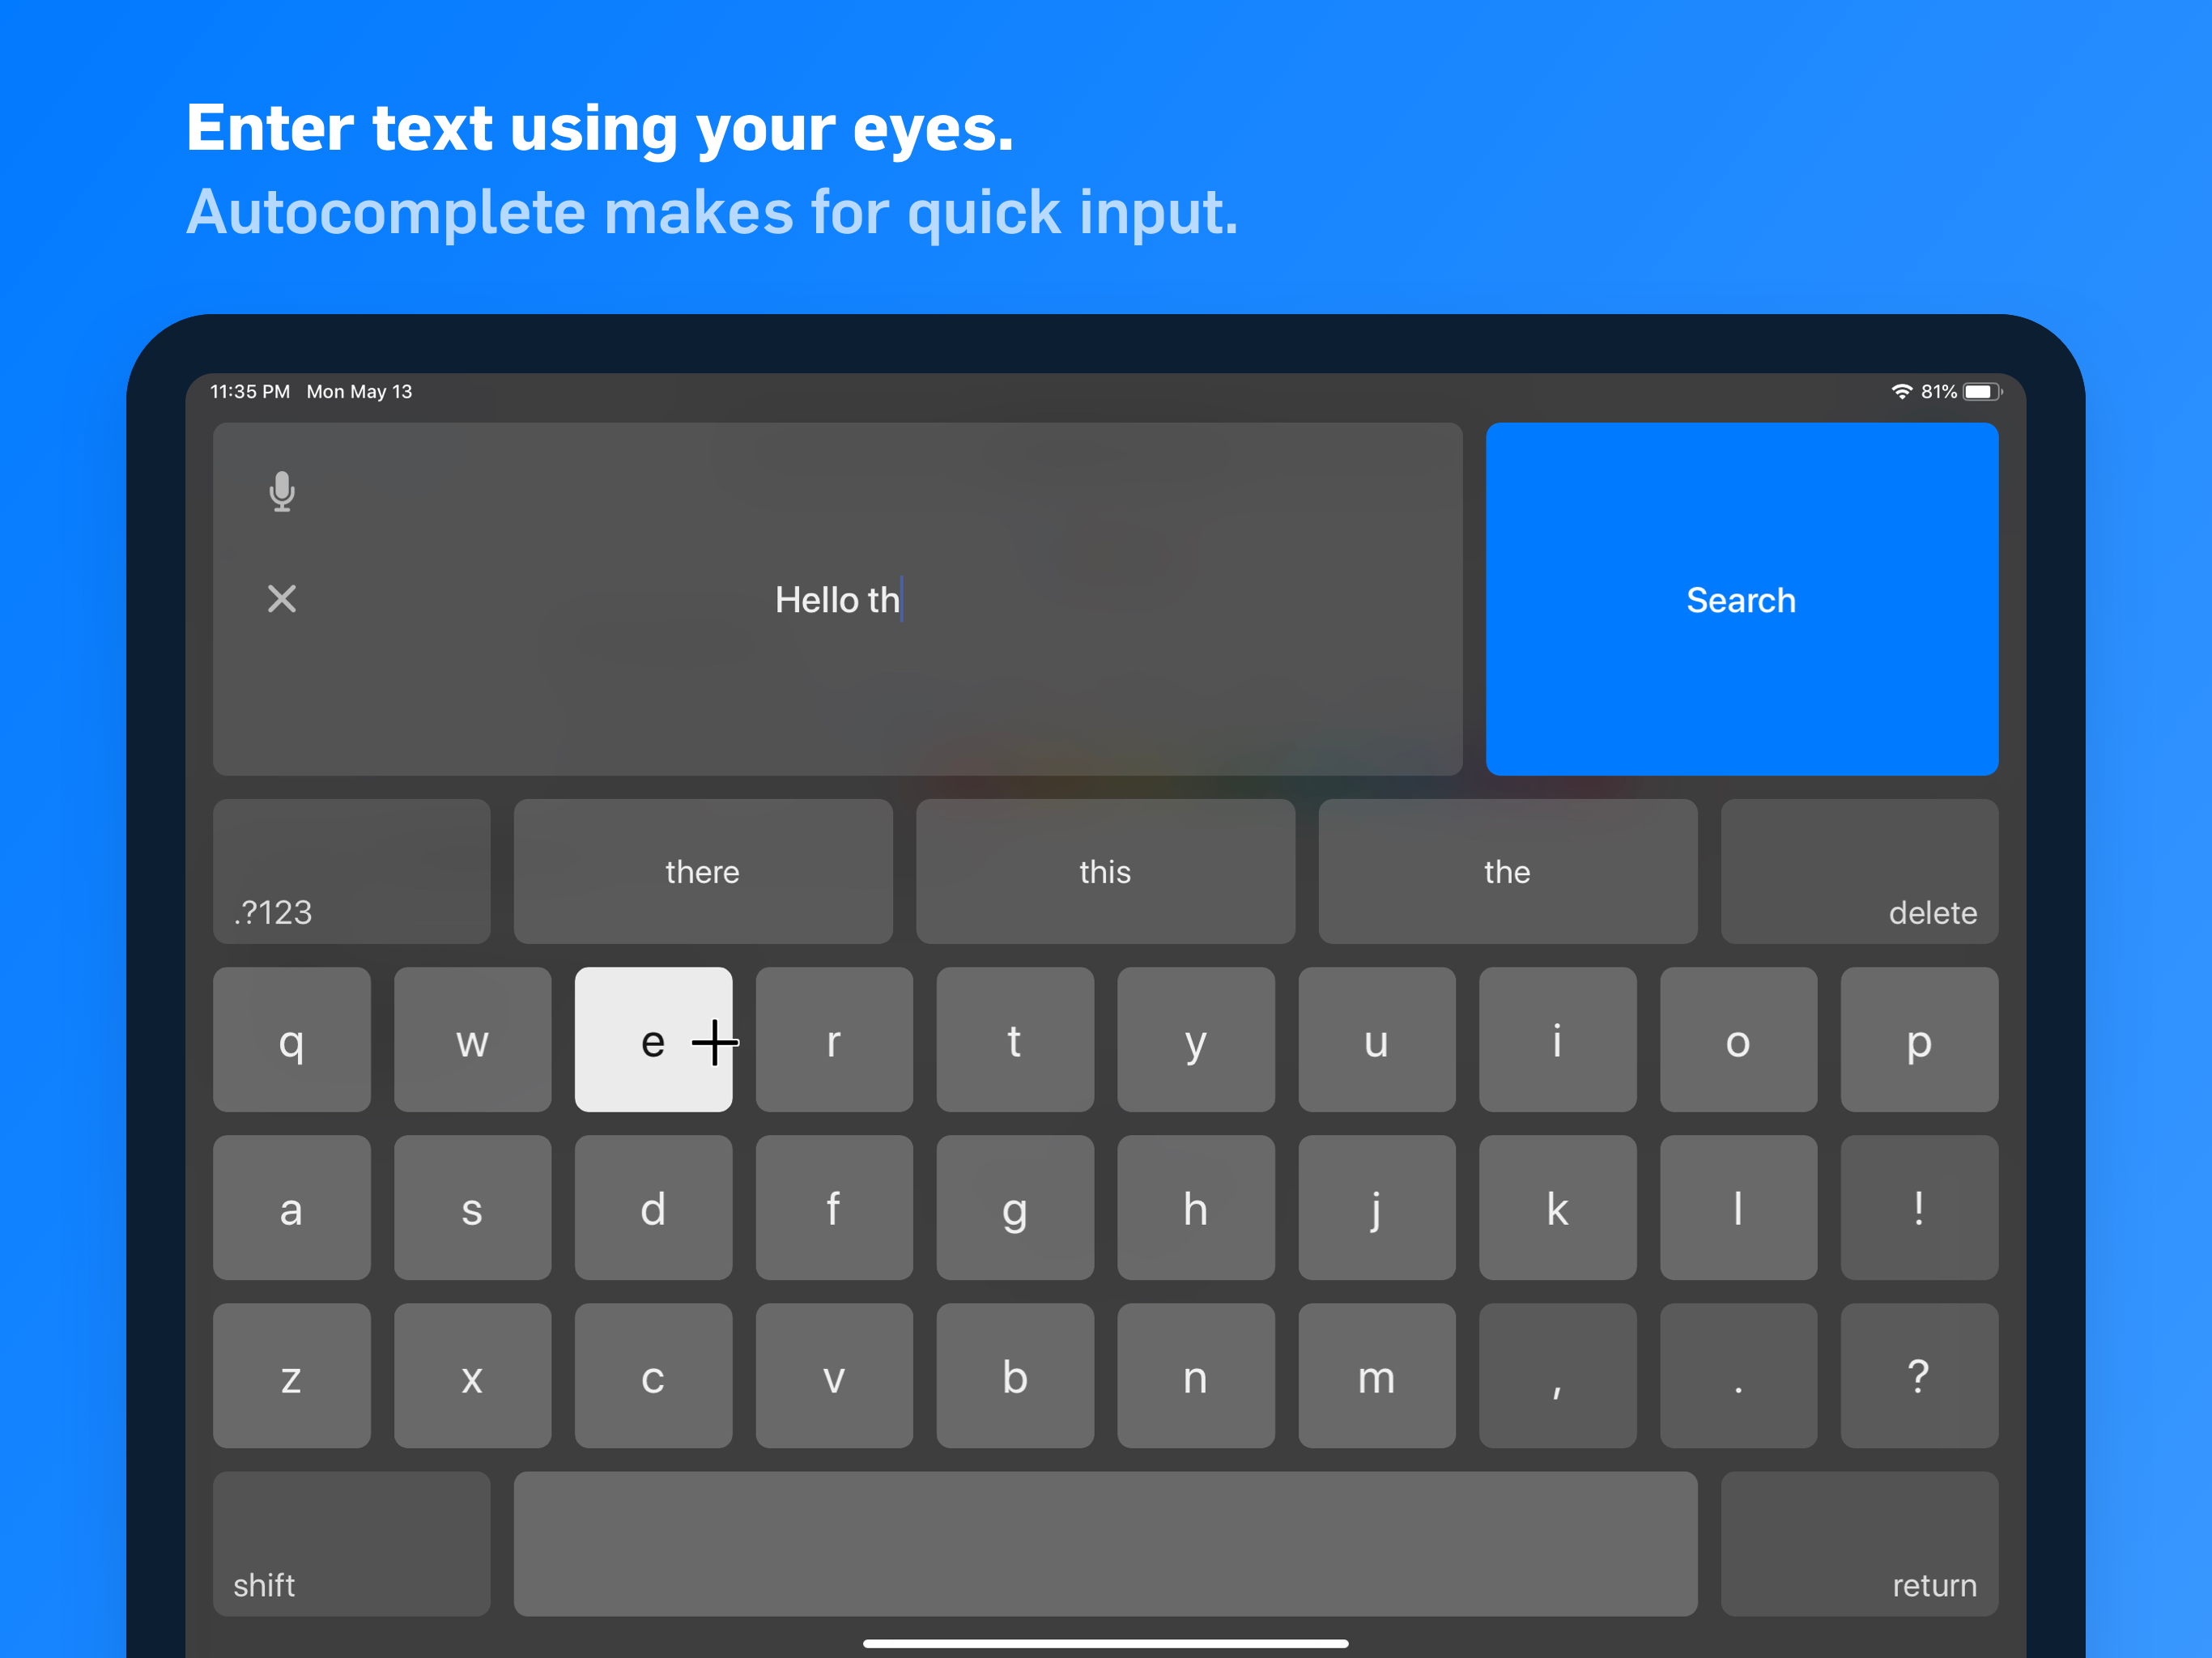The image size is (2212, 1658).
Task: Tap the b key
Action: click(x=1015, y=1375)
